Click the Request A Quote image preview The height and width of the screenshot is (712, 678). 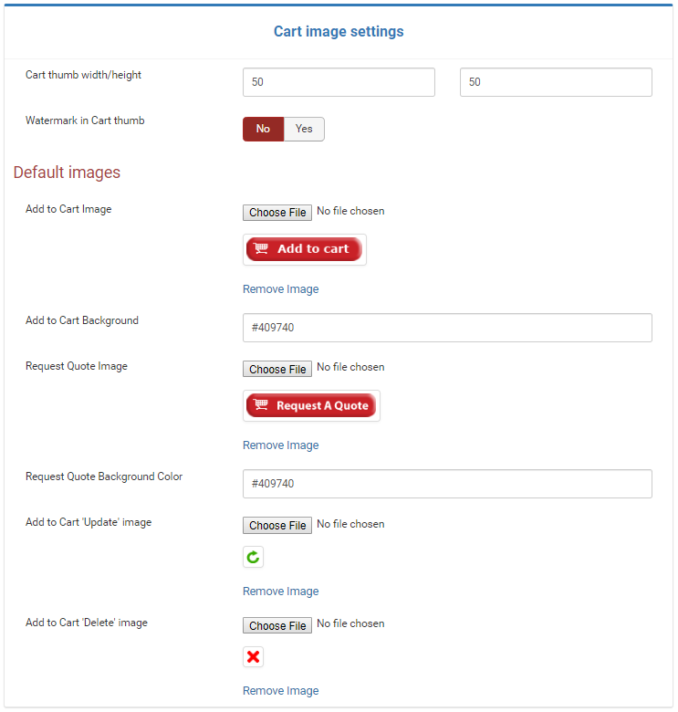pos(311,405)
